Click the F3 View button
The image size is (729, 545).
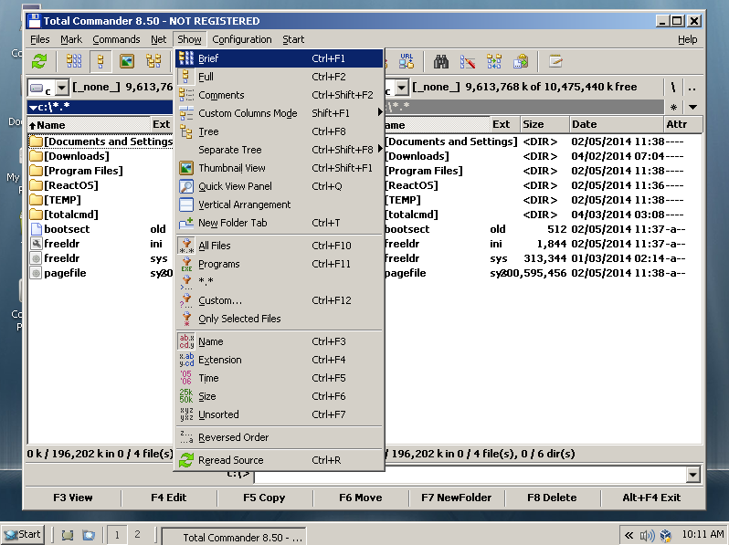tap(73, 498)
